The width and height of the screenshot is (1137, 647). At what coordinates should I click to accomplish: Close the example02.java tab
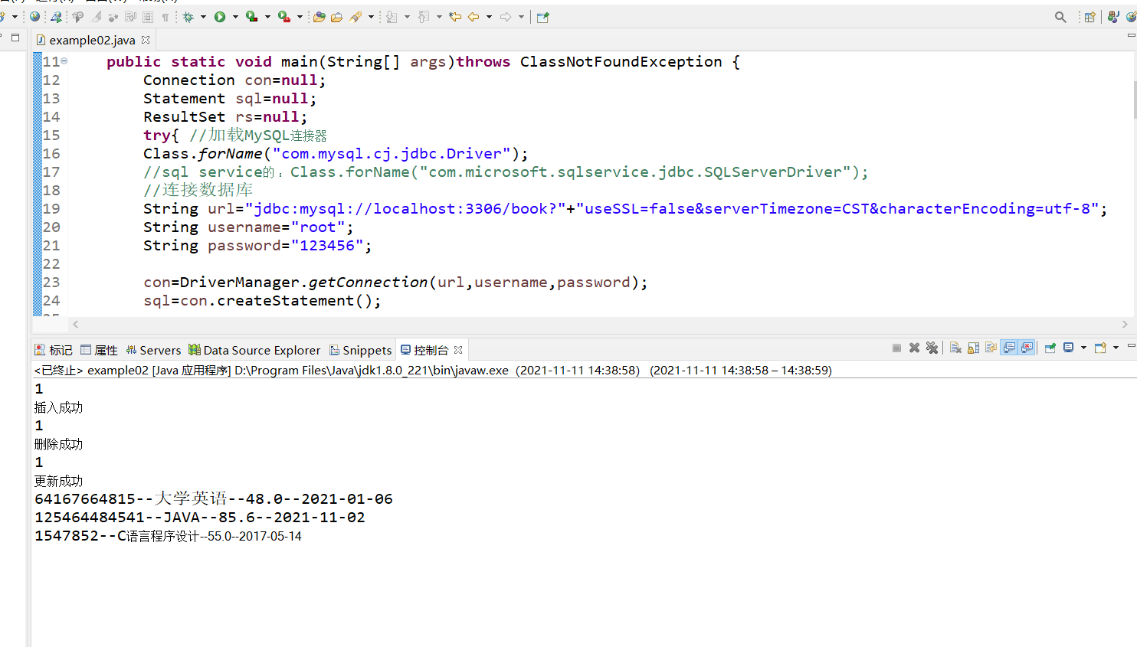point(146,40)
